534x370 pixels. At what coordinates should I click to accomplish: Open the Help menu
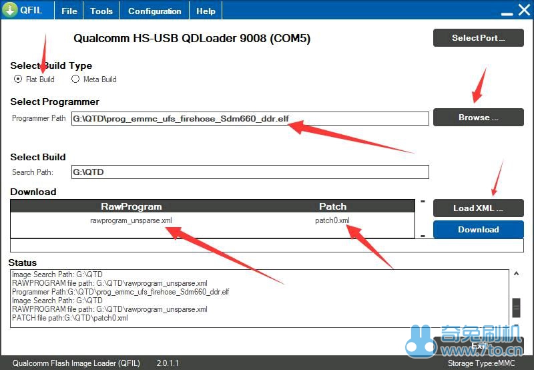point(206,11)
